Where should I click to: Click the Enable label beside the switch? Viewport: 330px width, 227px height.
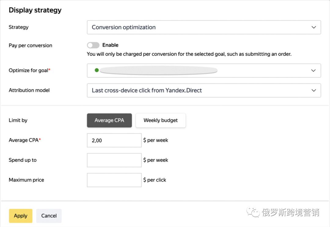point(110,45)
